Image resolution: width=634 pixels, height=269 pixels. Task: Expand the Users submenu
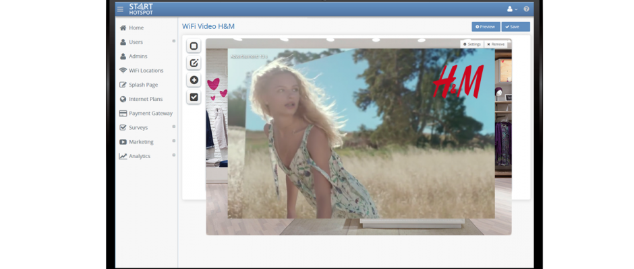pos(174,41)
